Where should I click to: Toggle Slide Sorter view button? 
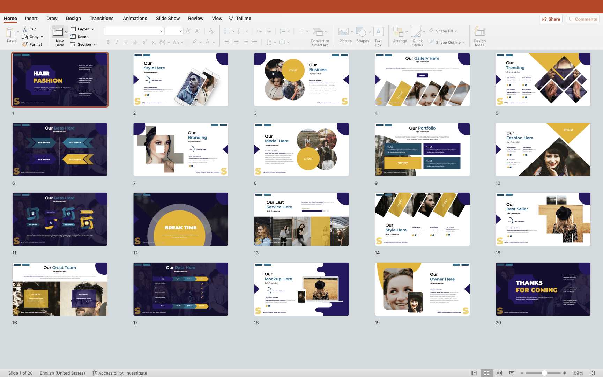(486, 373)
